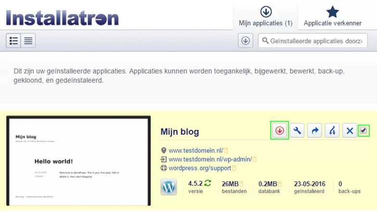Click the lifebuoy support icon
377x212 pixels.
pos(163,168)
